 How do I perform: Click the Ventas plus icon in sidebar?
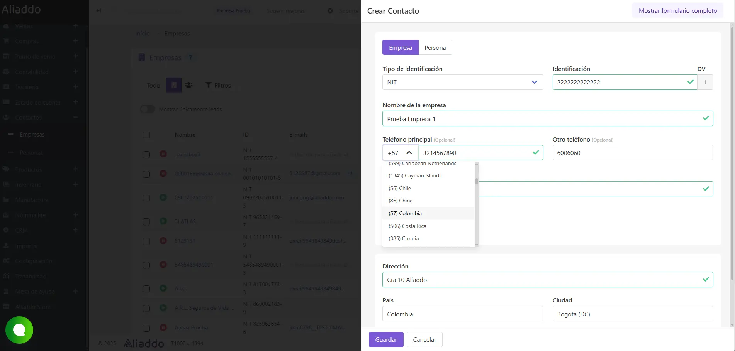coord(76,26)
